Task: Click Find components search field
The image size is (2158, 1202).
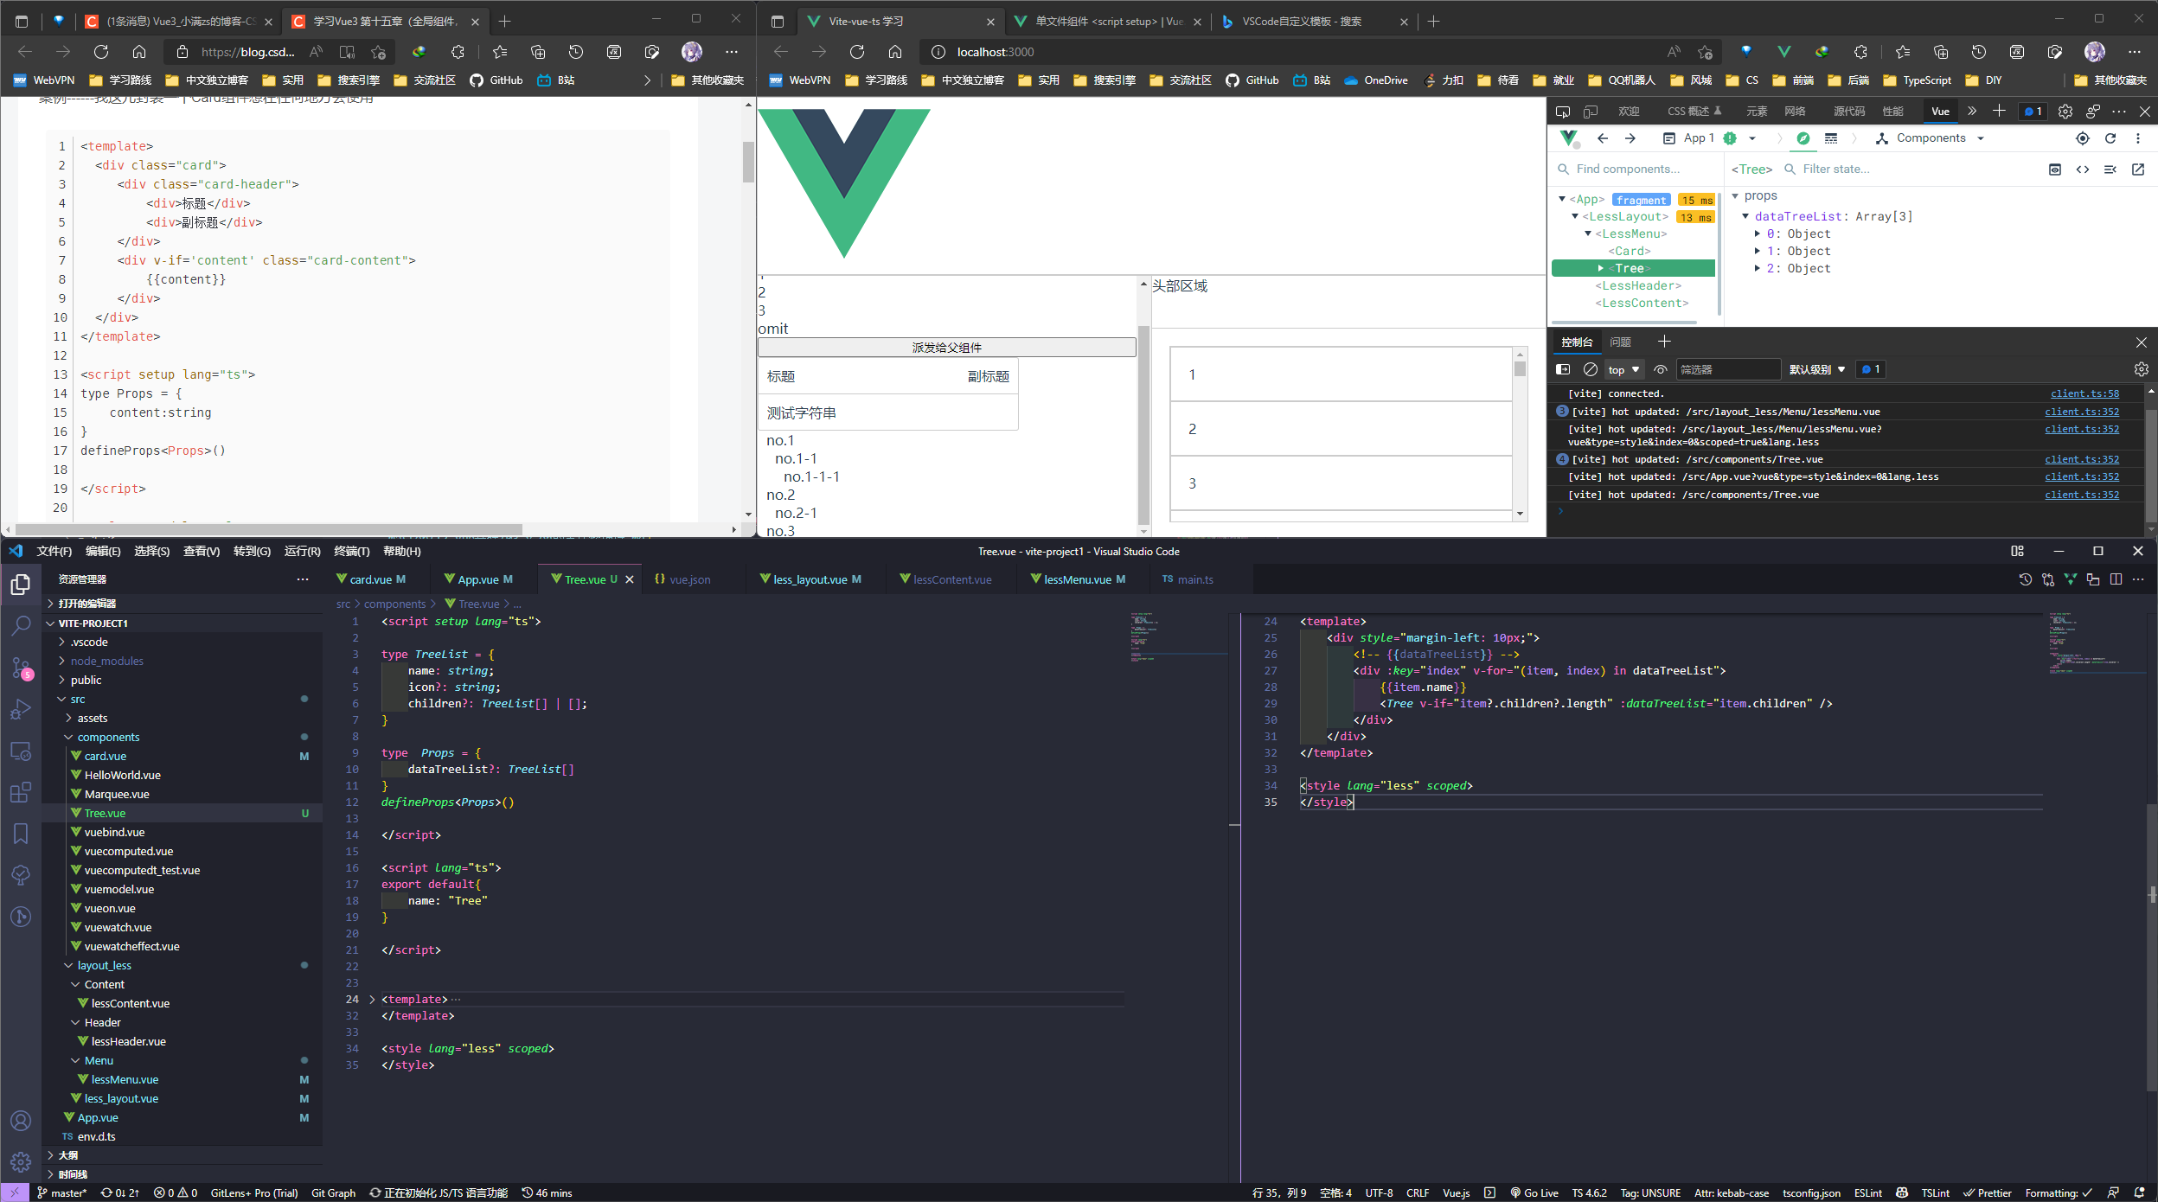Action: tap(1635, 169)
